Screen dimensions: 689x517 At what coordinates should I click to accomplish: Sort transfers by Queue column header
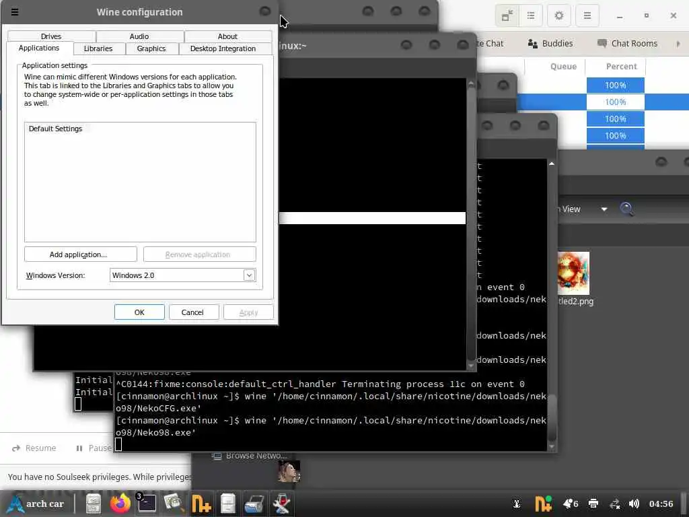point(563,67)
